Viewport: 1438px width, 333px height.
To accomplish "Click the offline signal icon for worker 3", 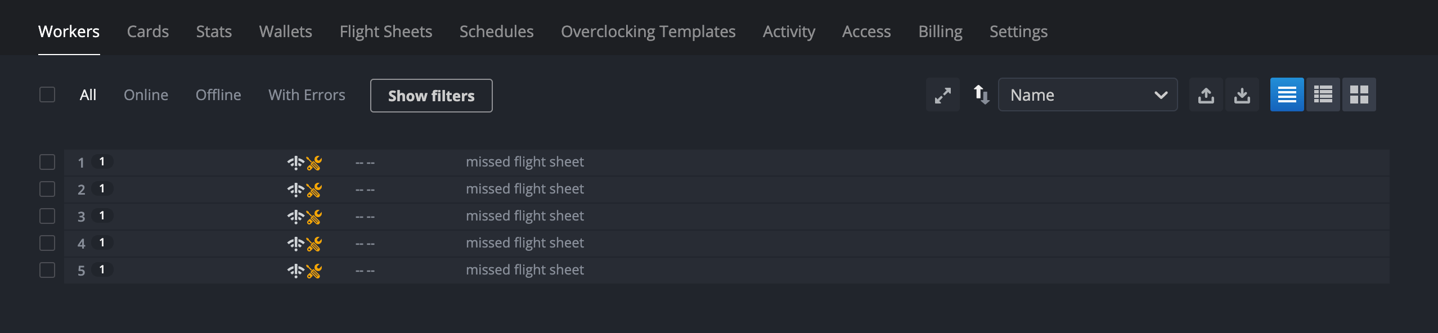I will (295, 217).
